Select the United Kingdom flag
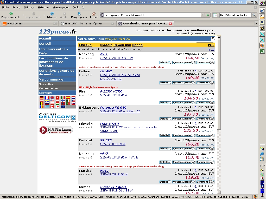Screen dimensions: 266x199 pyautogui.click(x=52, y=98)
